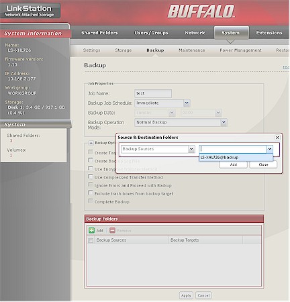
Task: Toggle the Complete Backup checkbox
Action: [x=91, y=201]
